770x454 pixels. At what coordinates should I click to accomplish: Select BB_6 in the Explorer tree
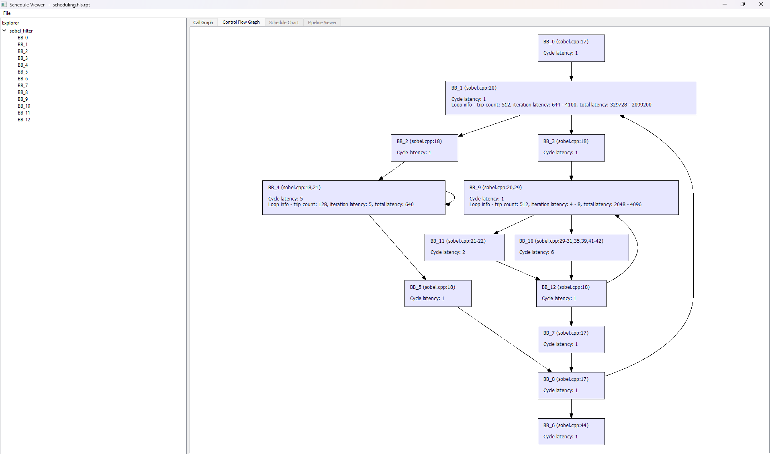coord(22,79)
